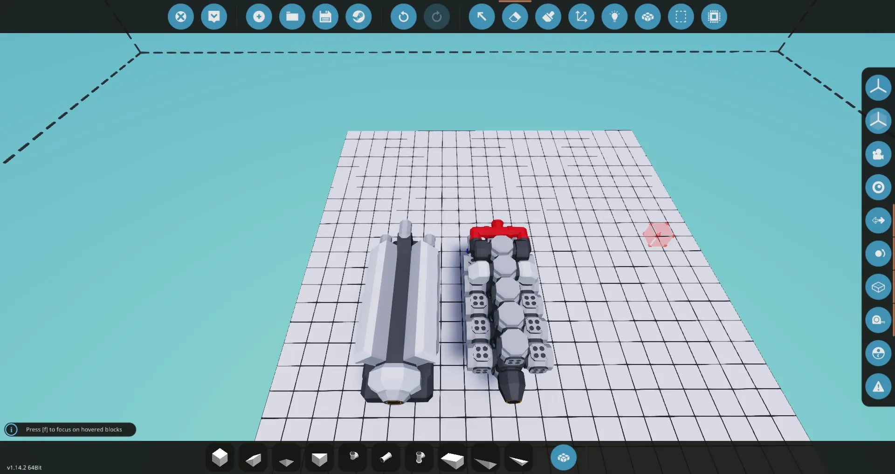Click the lightbulb icon in top toolbar

coord(614,17)
